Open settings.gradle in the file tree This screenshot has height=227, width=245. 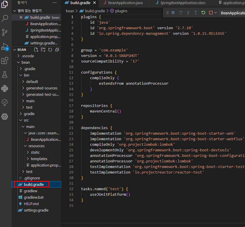36,210
